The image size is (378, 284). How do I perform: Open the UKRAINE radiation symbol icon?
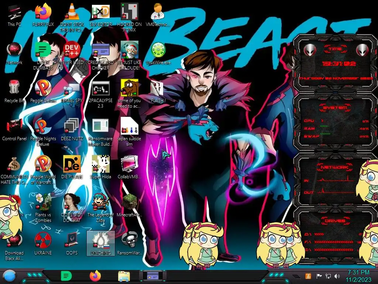pos(43,244)
